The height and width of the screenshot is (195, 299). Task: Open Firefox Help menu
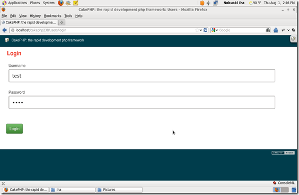pos(79,16)
